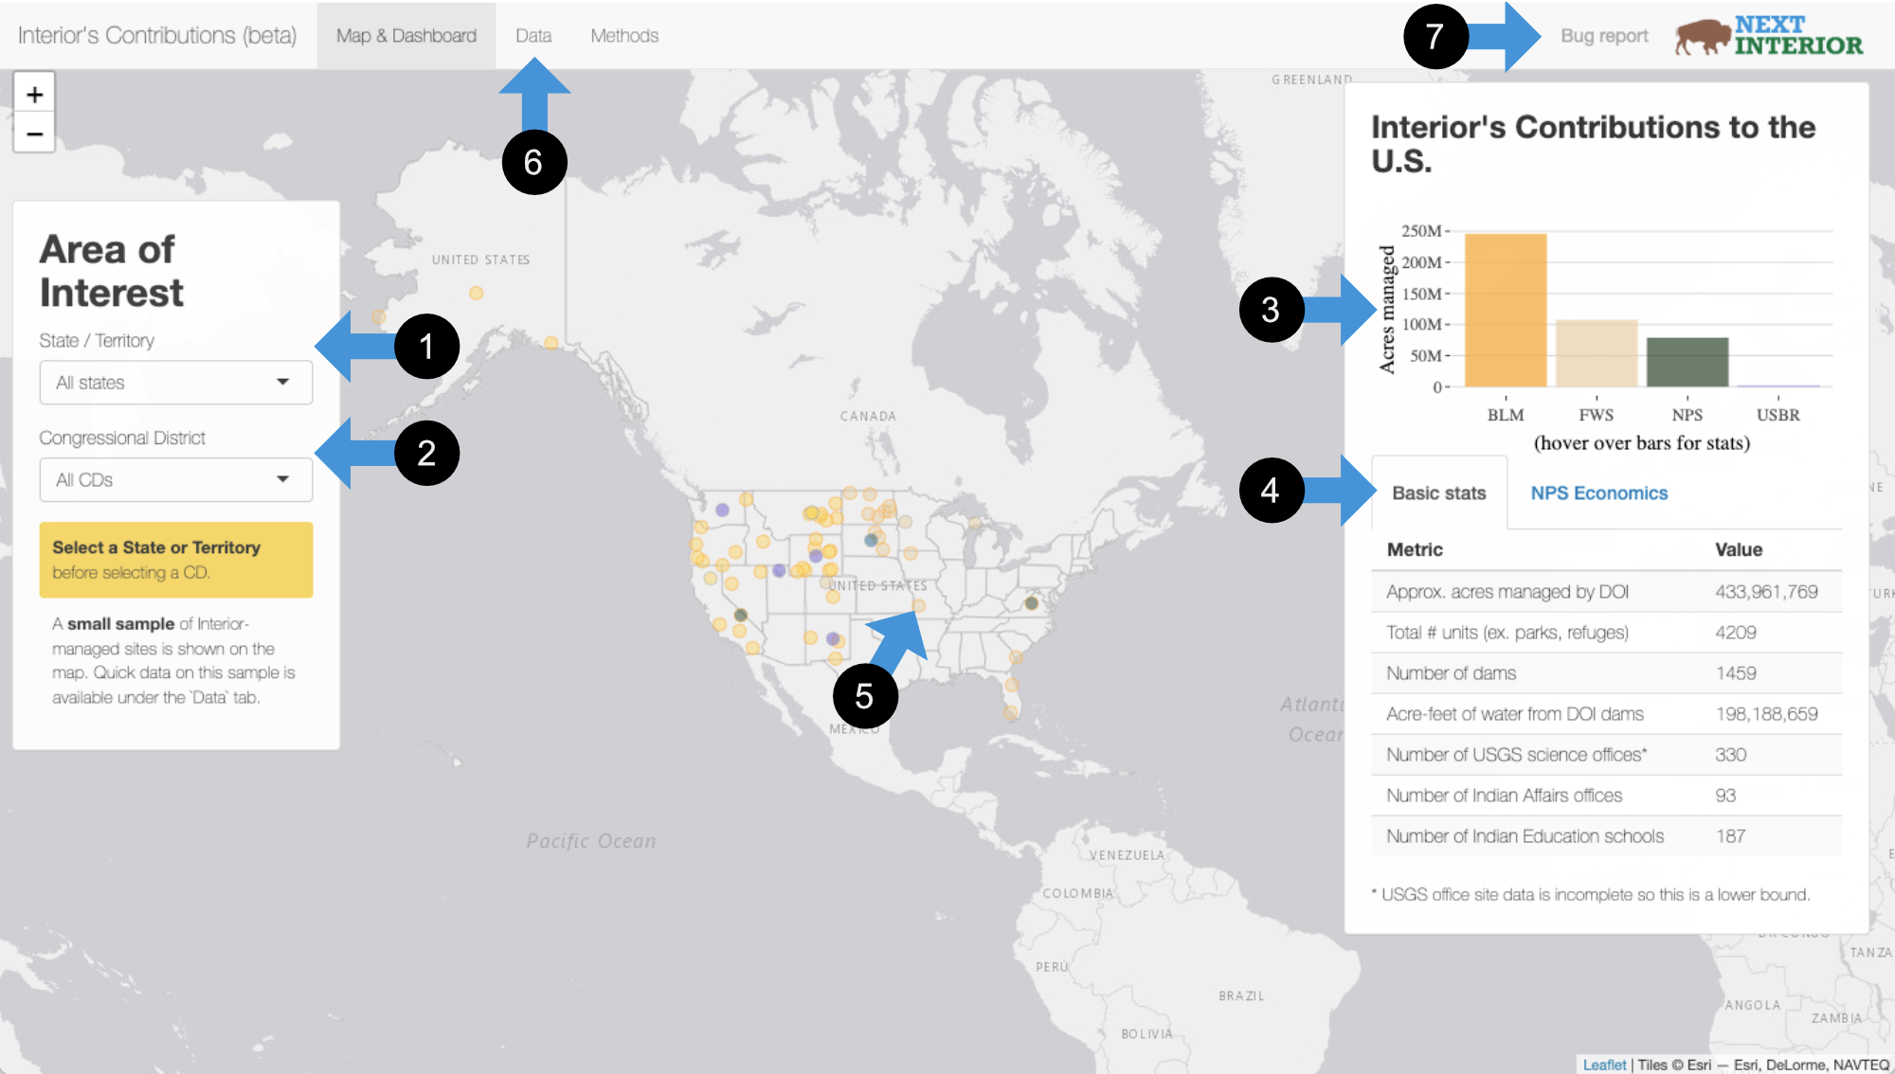Viewport: 1895px width, 1074px height.
Task: Select a purple site marker in the western US
Action: [x=723, y=510]
